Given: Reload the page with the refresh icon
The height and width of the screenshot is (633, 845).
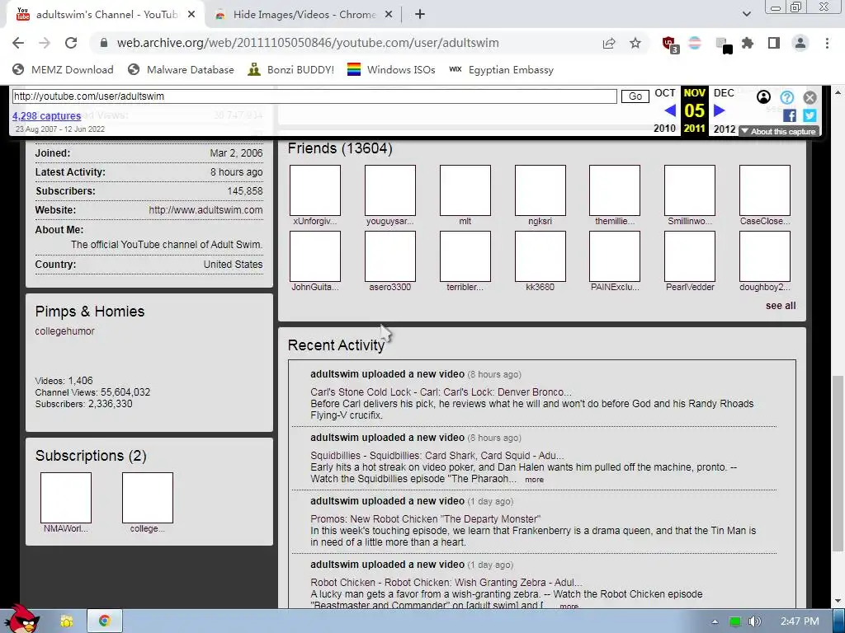Looking at the screenshot, I should pos(71,43).
